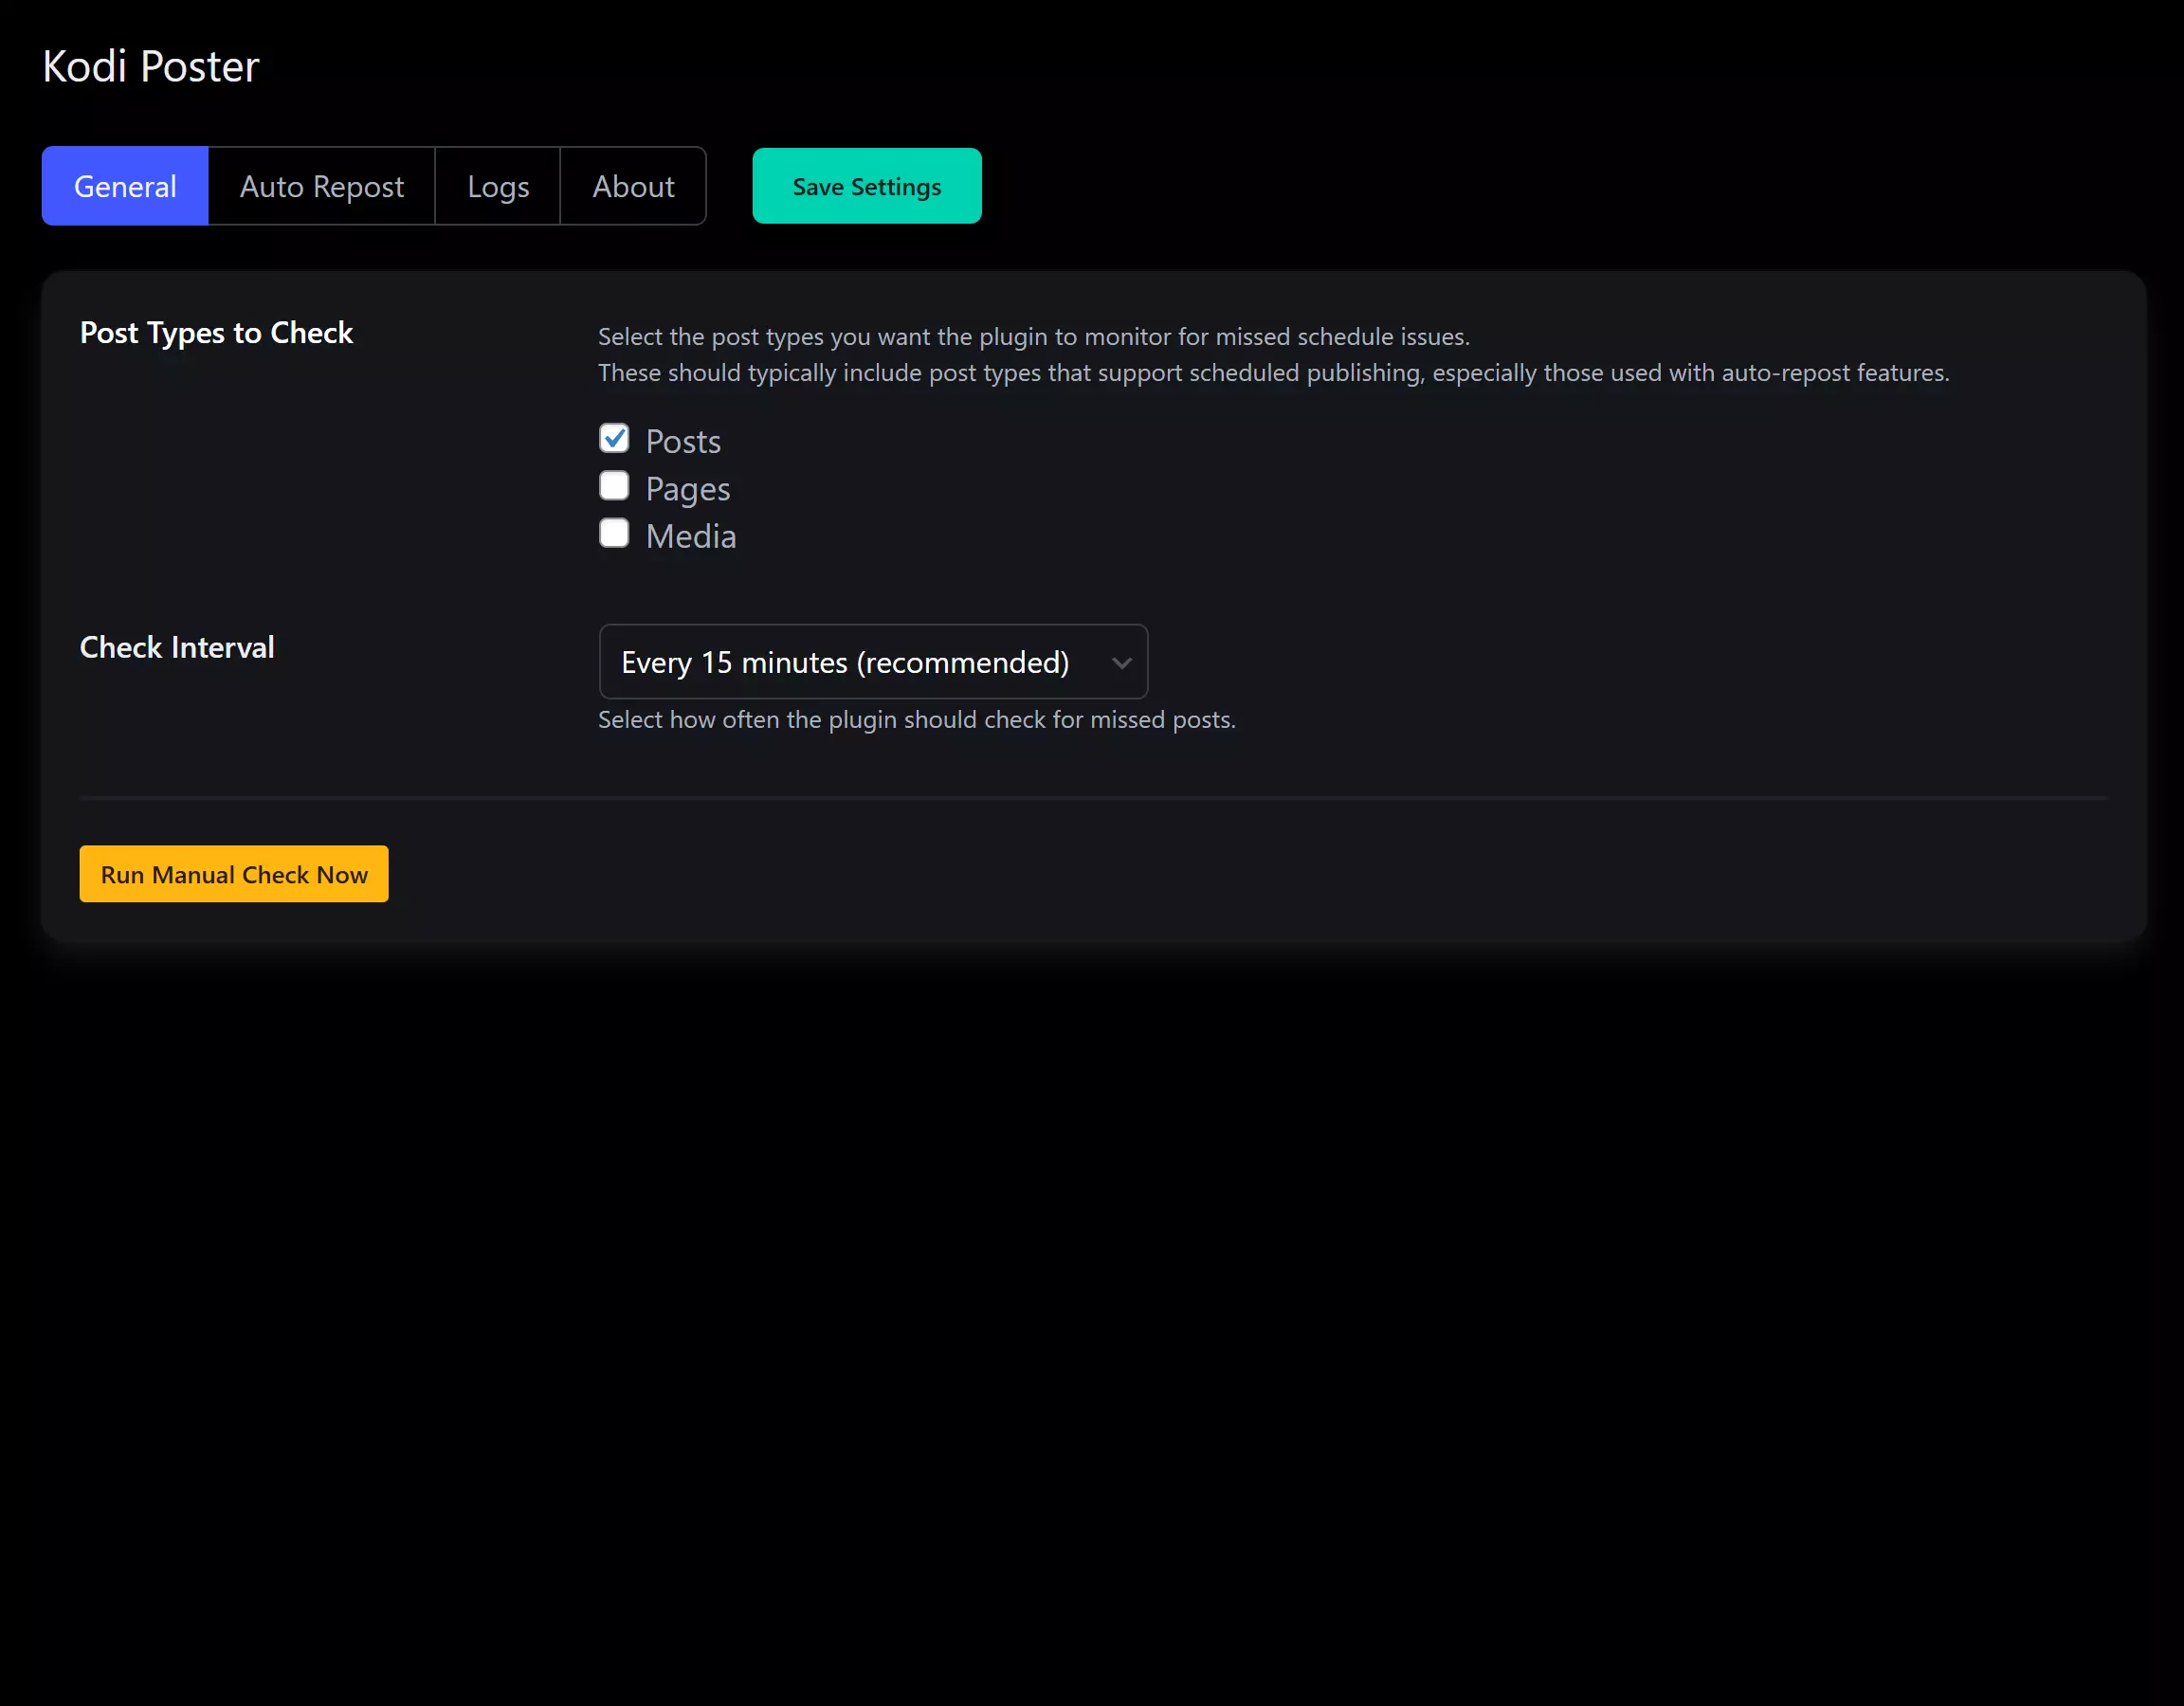Click the Media checkbox label text
The image size is (2184, 1706).
pyautogui.click(x=691, y=536)
